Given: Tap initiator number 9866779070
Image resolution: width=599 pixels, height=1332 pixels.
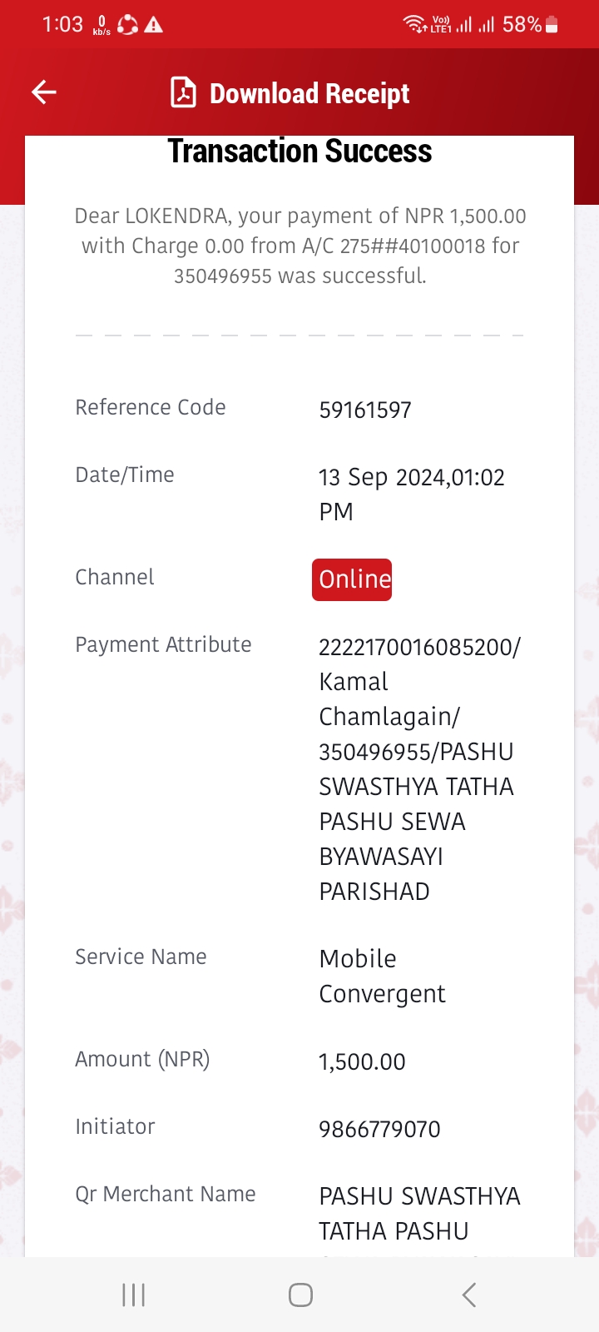Looking at the screenshot, I should point(379,1129).
